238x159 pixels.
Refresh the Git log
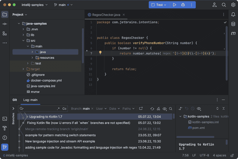[152, 109]
